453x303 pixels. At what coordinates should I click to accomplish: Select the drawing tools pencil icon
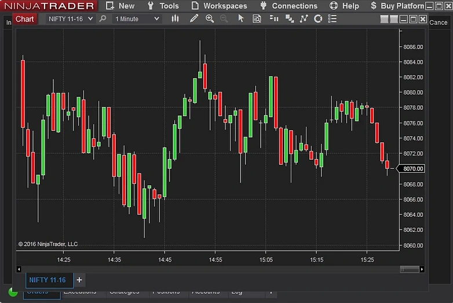point(194,19)
